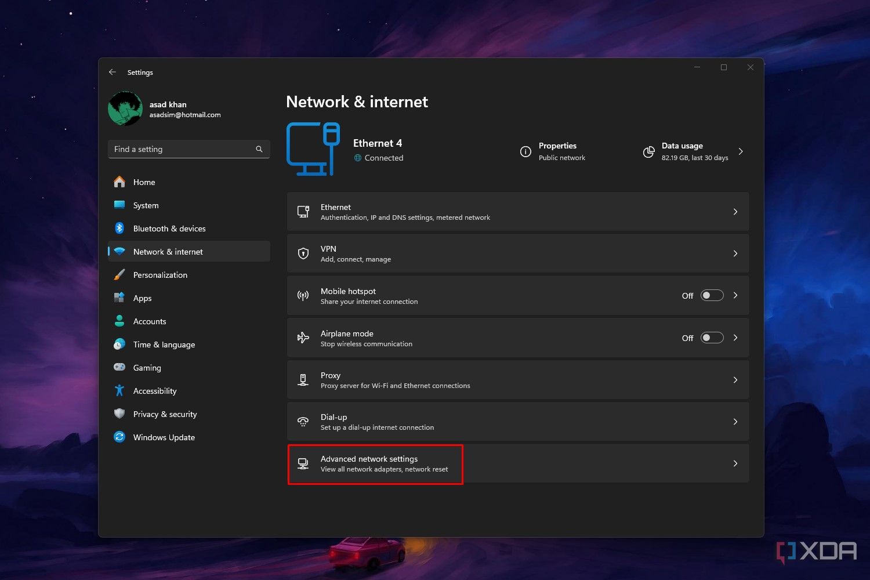Click the asad khan profile avatar
This screenshot has height=580, width=870.
[x=125, y=108]
